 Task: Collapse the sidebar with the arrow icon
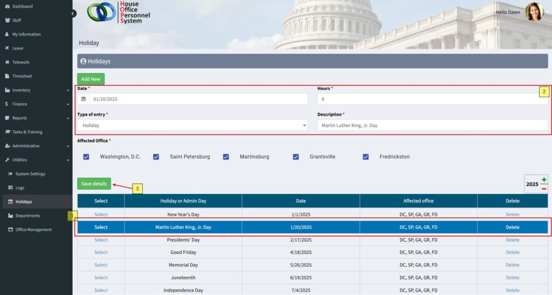pyautogui.click(x=73, y=13)
